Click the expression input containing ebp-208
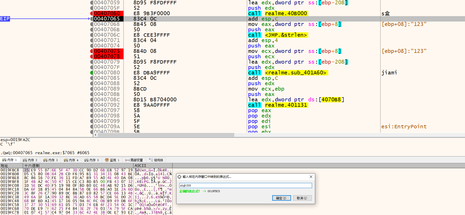This screenshot has height=215, width=465. point(245,185)
